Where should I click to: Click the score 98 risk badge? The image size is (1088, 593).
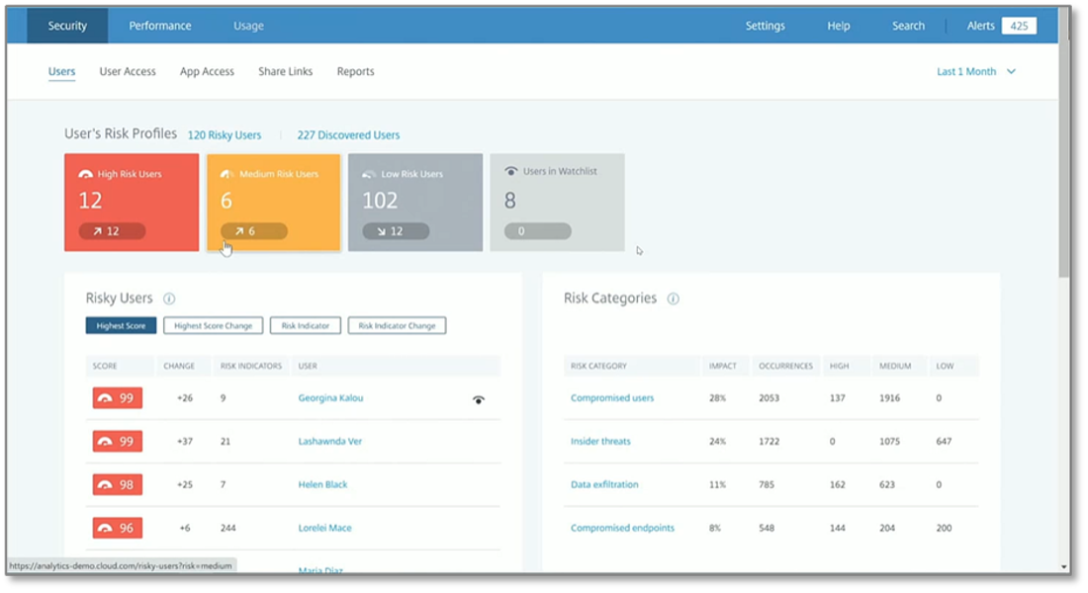(118, 484)
